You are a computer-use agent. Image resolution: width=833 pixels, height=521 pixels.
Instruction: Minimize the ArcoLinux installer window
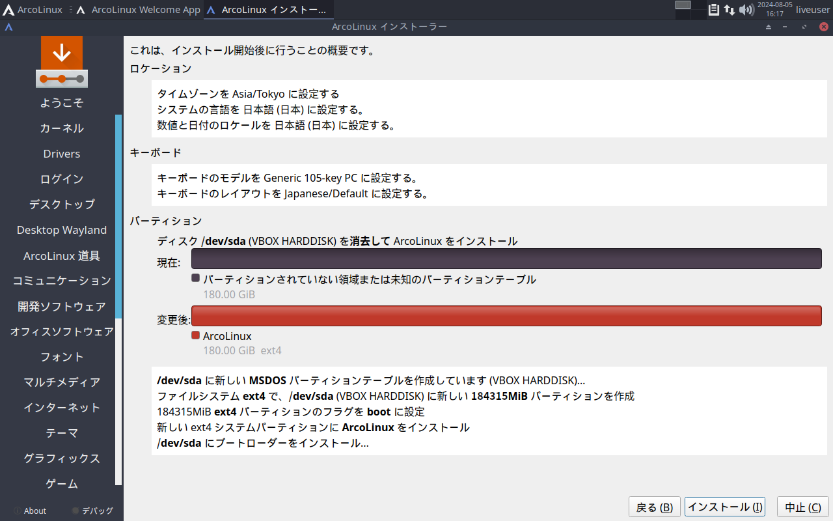785,27
